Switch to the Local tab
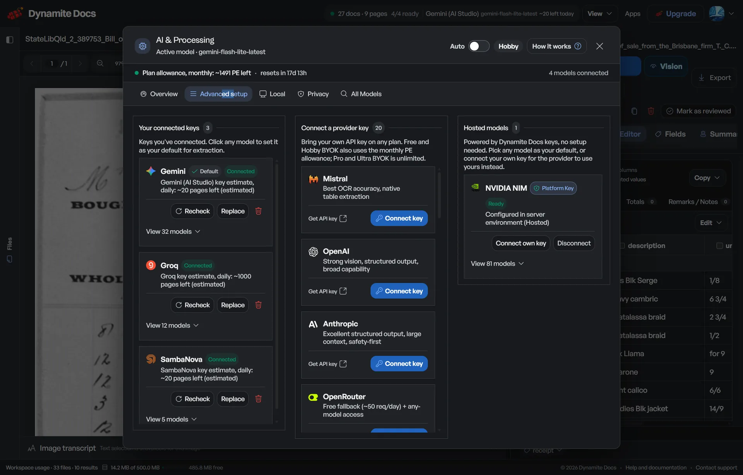743x475 pixels. 272,94
